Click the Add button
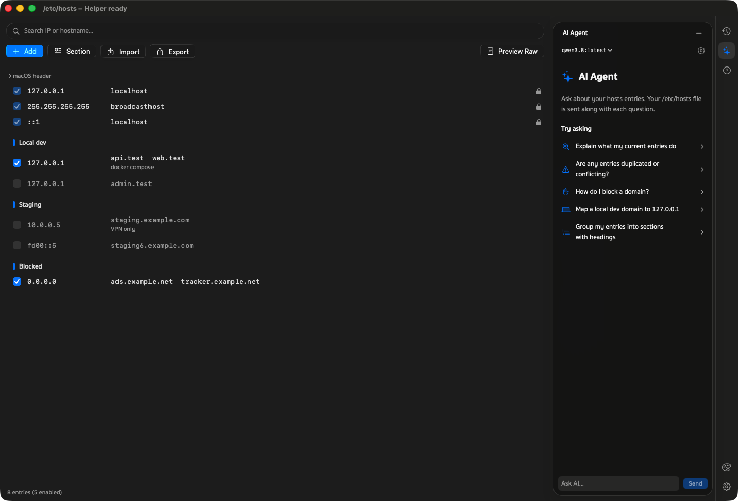 point(25,52)
